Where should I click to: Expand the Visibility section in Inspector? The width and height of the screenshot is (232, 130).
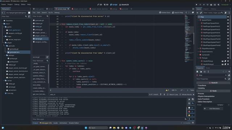coord(202,88)
